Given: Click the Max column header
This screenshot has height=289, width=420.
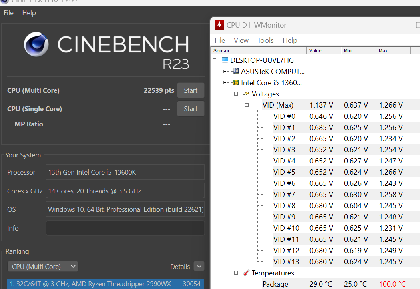Looking at the screenshot, I should pos(393,50).
